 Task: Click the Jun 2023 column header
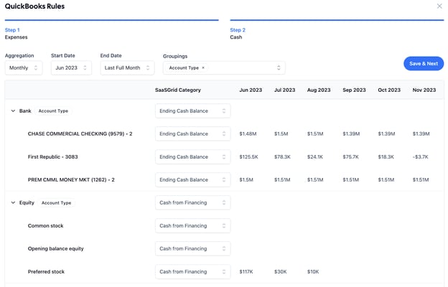tap(251, 90)
